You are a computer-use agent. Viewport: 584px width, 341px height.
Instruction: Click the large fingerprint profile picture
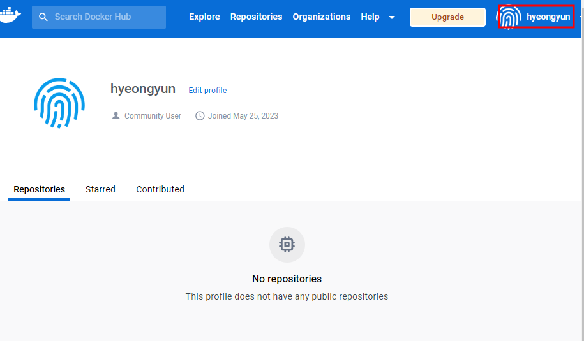(59, 103)
